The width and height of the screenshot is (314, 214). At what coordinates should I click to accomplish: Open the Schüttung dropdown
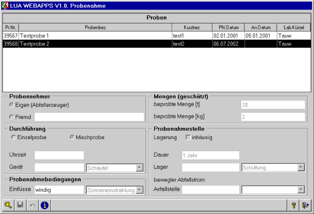300,167
